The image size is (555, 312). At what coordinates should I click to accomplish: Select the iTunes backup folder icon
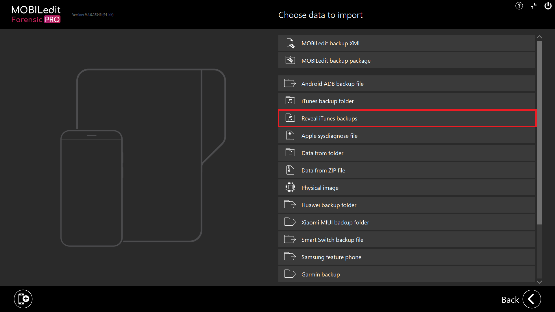(x=290, y=101)
